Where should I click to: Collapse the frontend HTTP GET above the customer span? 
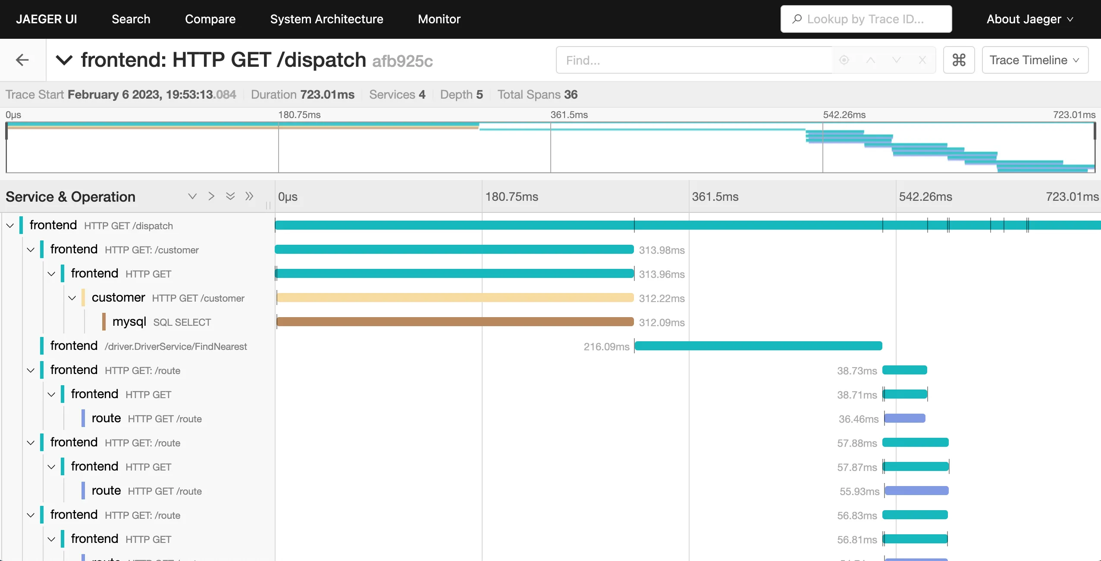[x=51, y=274]
